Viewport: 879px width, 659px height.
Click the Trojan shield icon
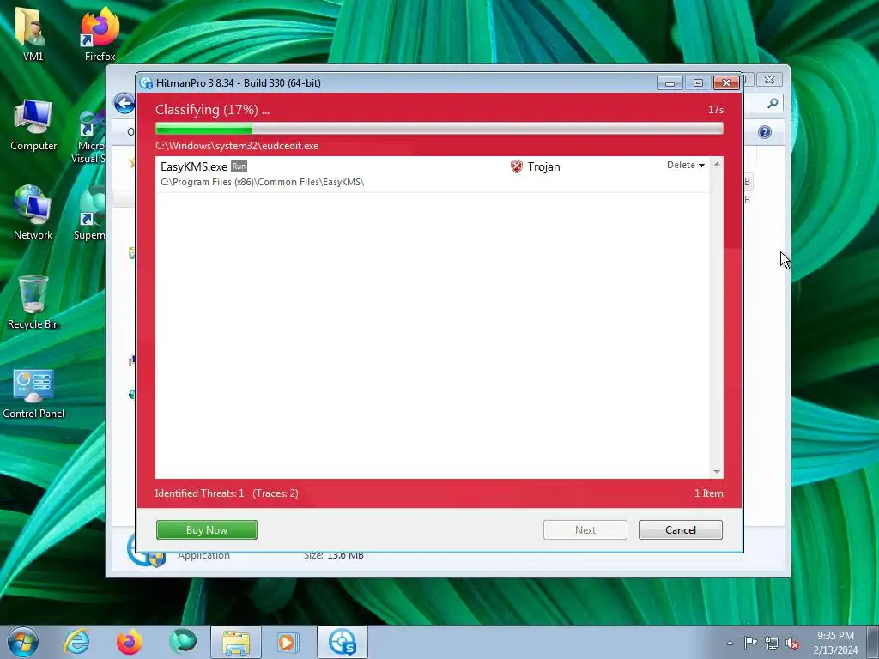[x=516, y=166]
